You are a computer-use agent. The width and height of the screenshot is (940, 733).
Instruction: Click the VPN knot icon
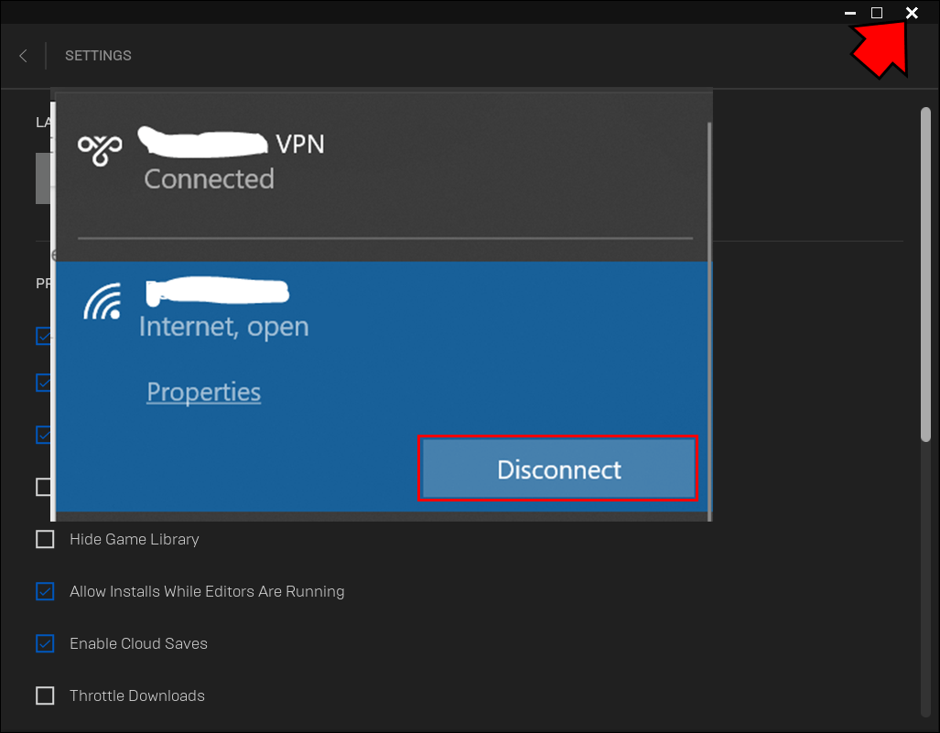100,148
